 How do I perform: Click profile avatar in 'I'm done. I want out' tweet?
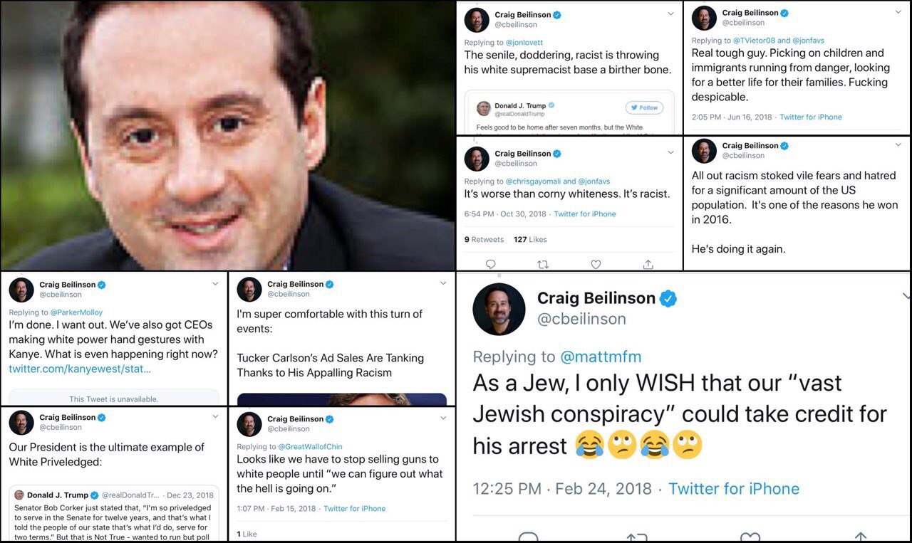pyautogui.click(x=21, y=290)
